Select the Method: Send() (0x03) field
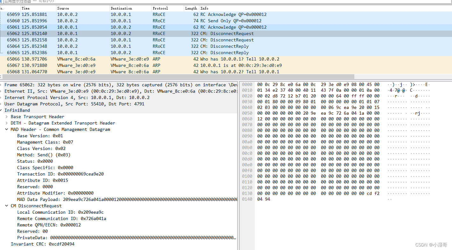This screenshot has width=452, height=250. point(44,155)
